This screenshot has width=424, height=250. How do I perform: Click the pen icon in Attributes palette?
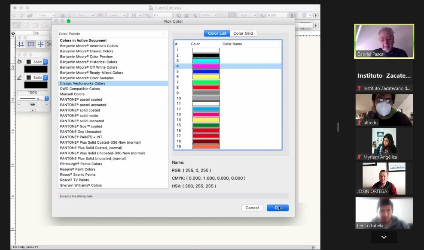(x=19, y=78)
